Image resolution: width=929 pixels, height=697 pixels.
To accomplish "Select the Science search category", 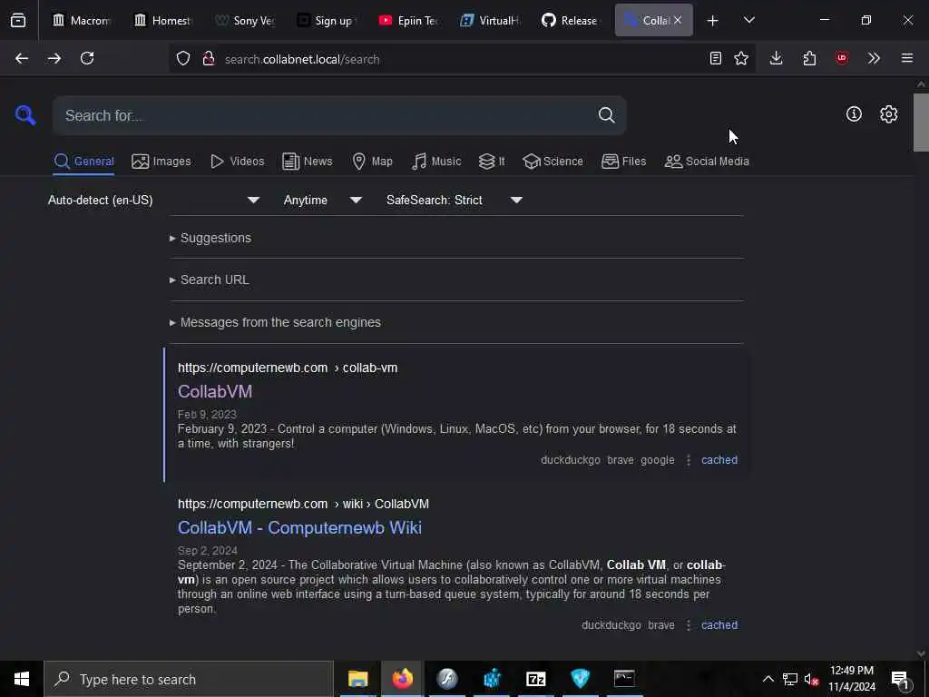I will coord(553,162).
